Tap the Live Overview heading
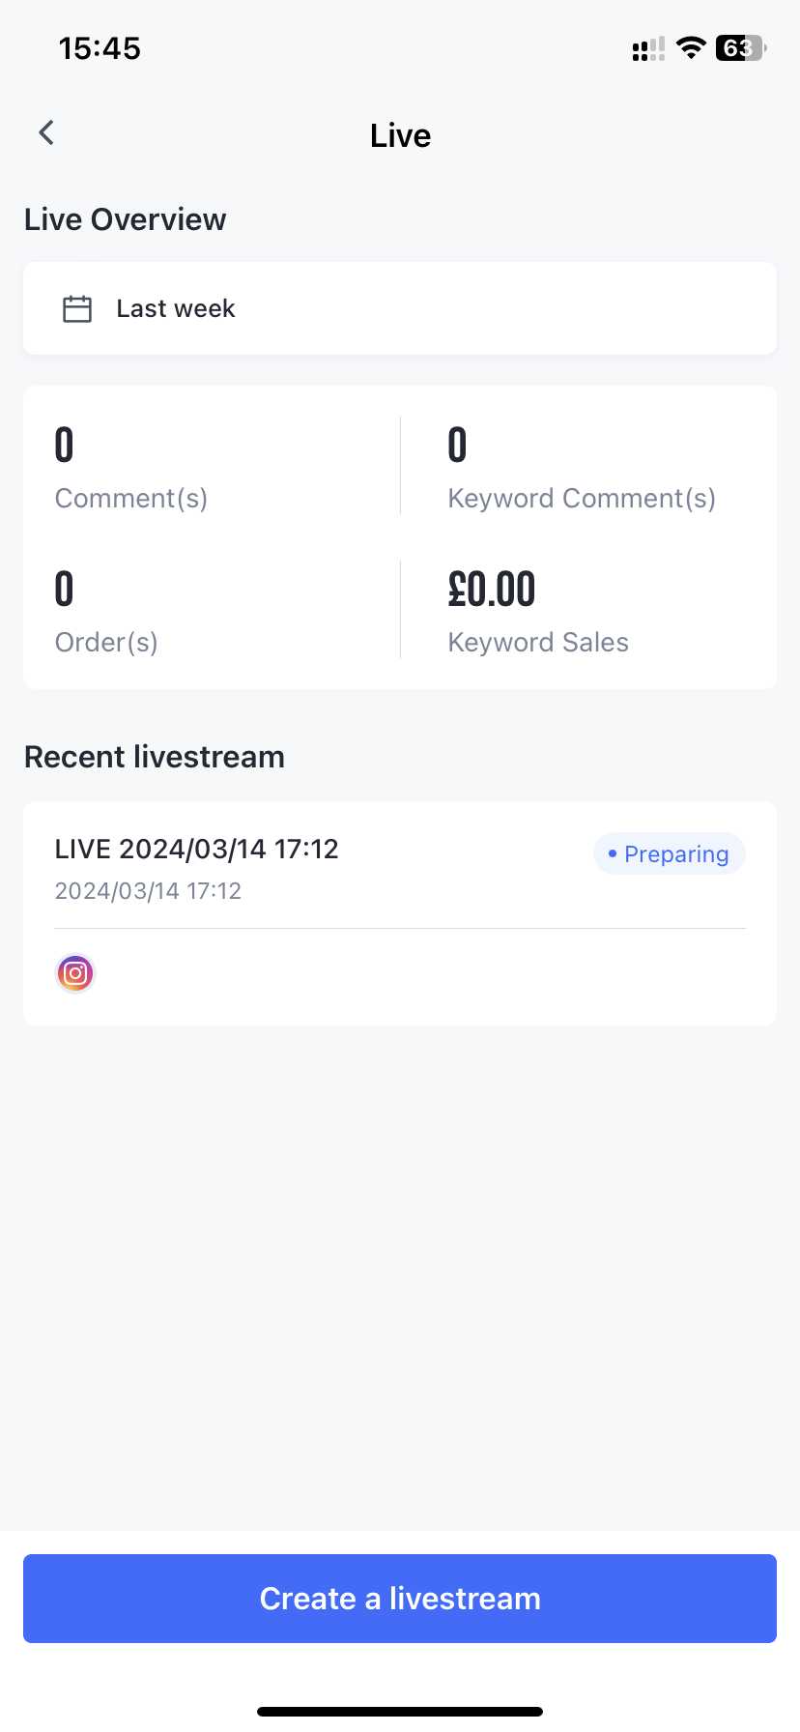800x1732 pixels. pyautogui.click(x=126, y=220)
